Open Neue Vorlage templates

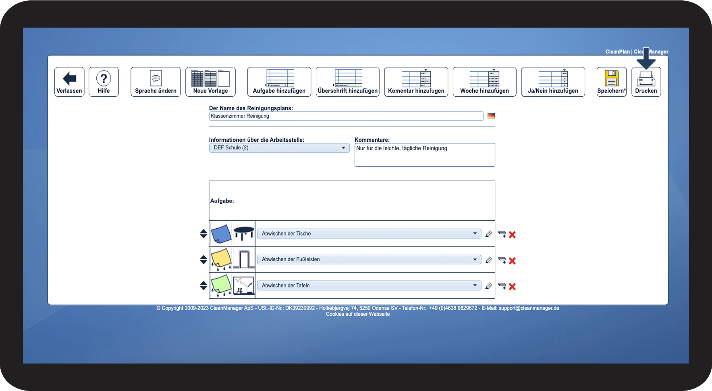[210, 82]
